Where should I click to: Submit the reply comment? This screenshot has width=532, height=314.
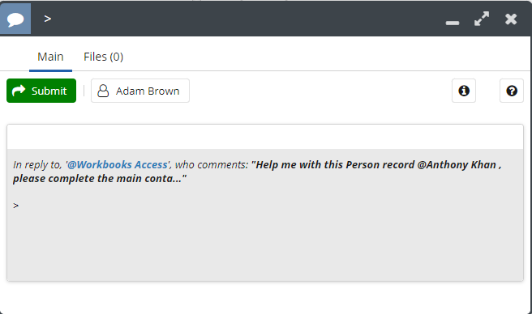tap(41, 91)
